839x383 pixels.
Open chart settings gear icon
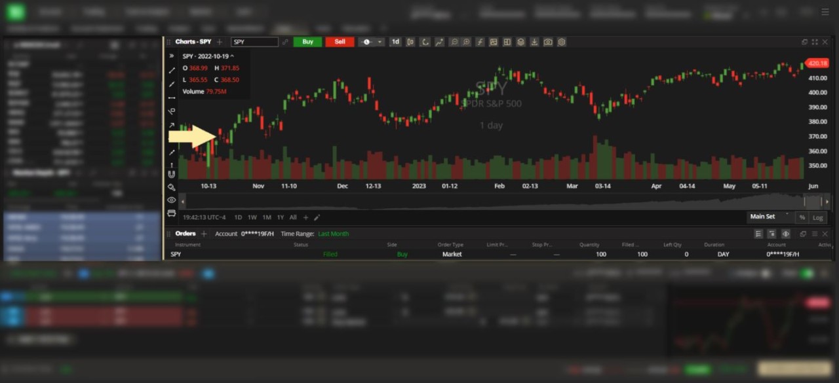[562, 42]
